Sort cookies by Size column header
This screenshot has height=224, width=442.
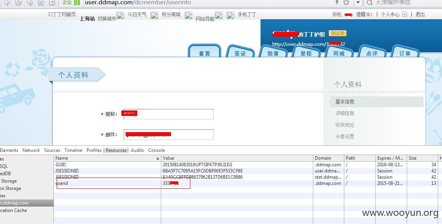pos(422,158)
